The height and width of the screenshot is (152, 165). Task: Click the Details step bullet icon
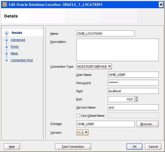pyautogui.click(x=7, y=33)
